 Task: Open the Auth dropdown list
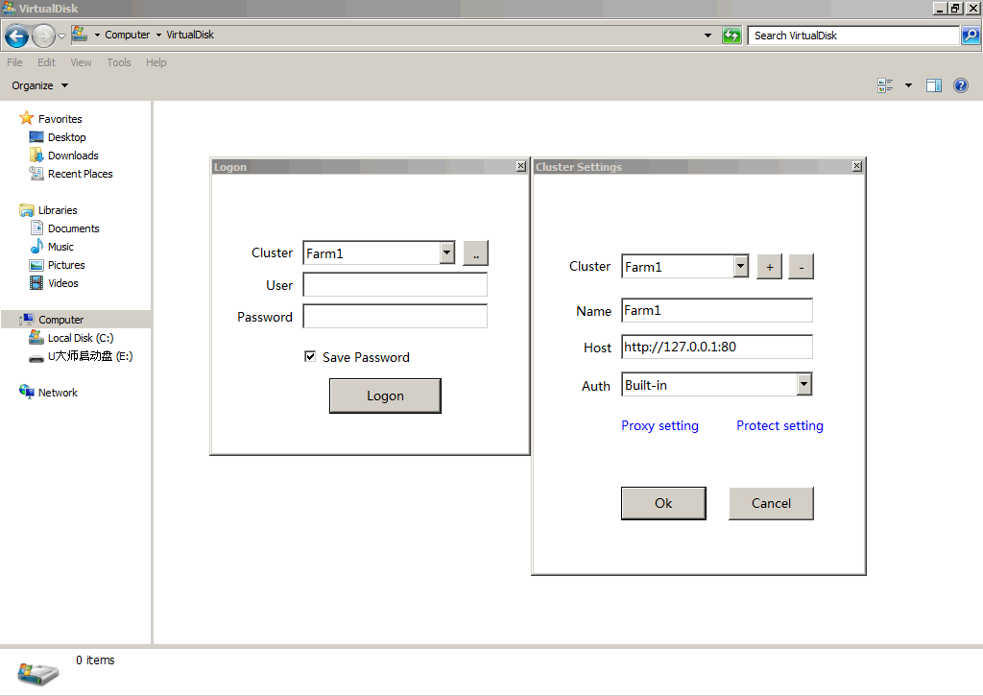(x=803, y=385)
